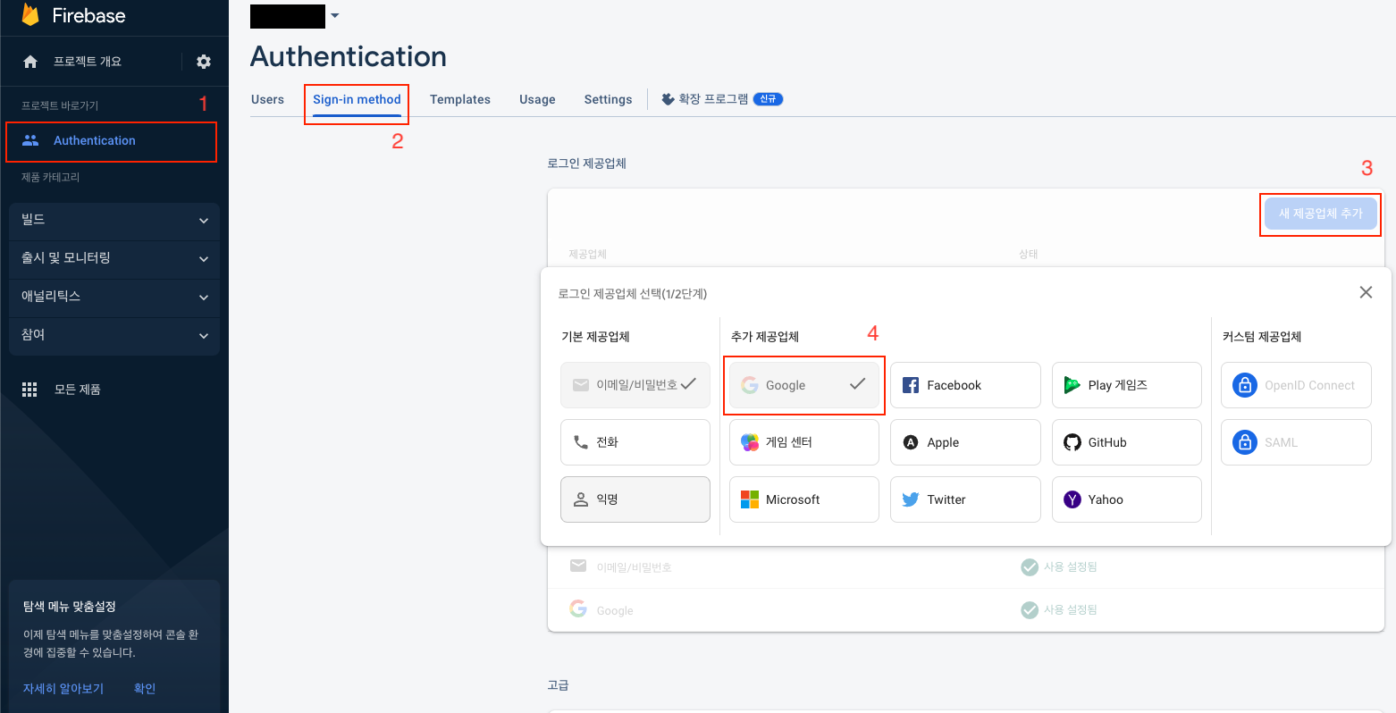Click the SAML lock icon

1245,442
